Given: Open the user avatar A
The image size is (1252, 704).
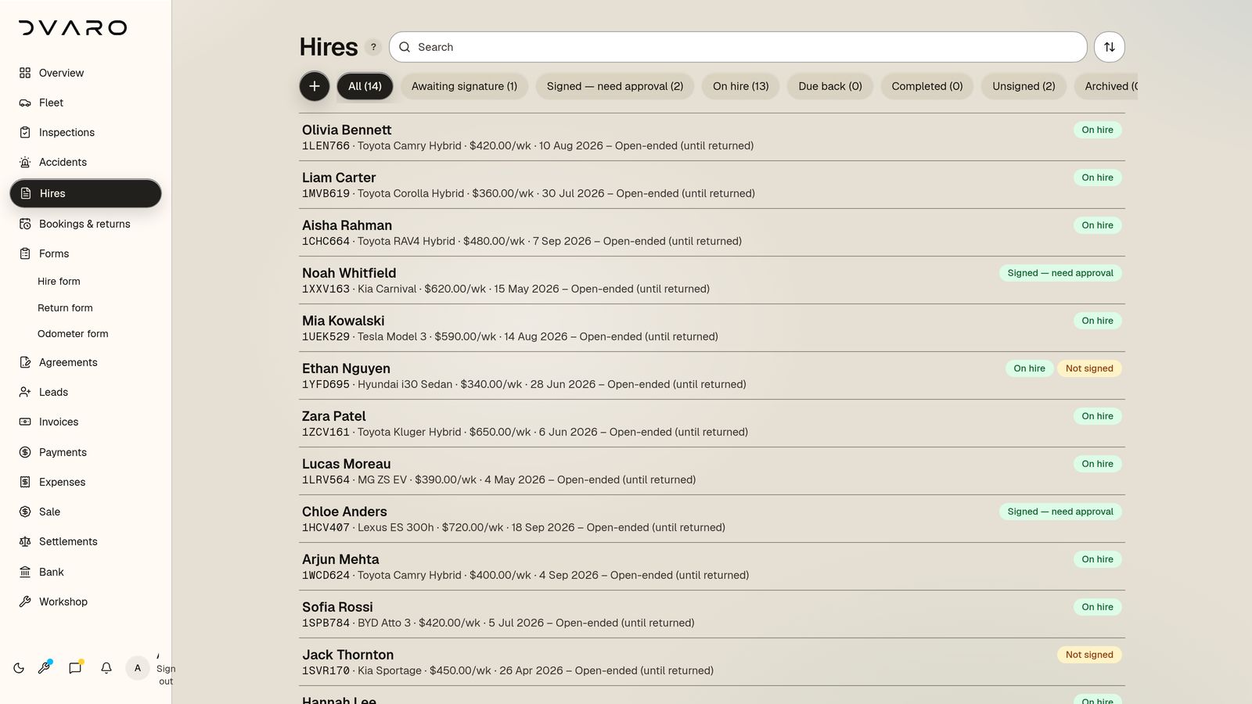Looking at the screenshot, I should pyautogui.click(x=138, y=668).
